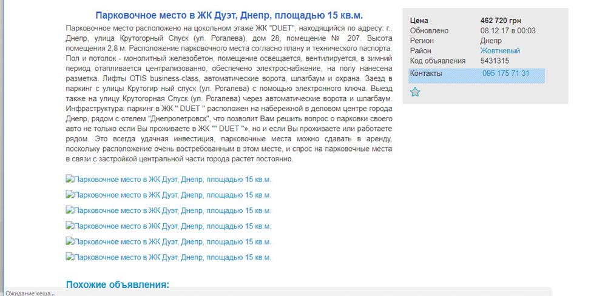
Task: Open the fourth broken listing image
Action: (169, 226)
